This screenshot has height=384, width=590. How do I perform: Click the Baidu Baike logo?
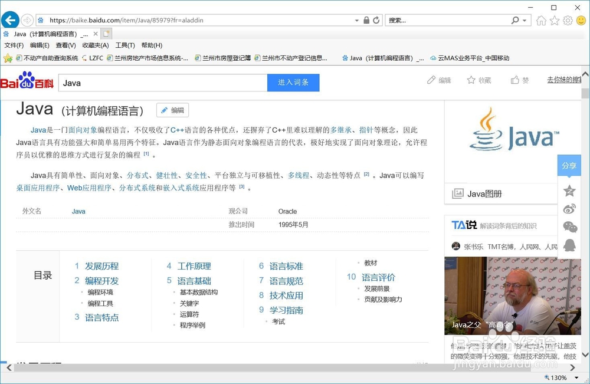point(27,80)
